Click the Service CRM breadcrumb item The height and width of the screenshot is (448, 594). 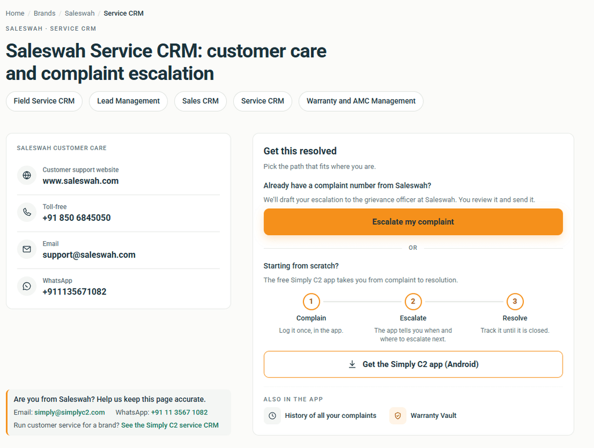pos(124,13)
